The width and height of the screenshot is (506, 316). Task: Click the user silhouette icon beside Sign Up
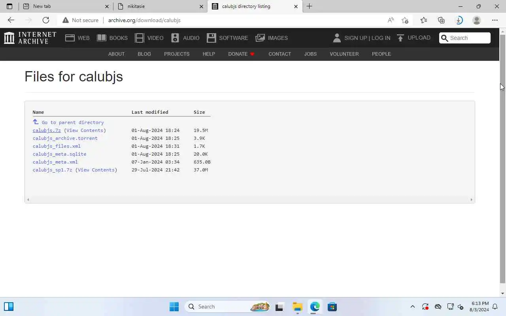point(337,38)
